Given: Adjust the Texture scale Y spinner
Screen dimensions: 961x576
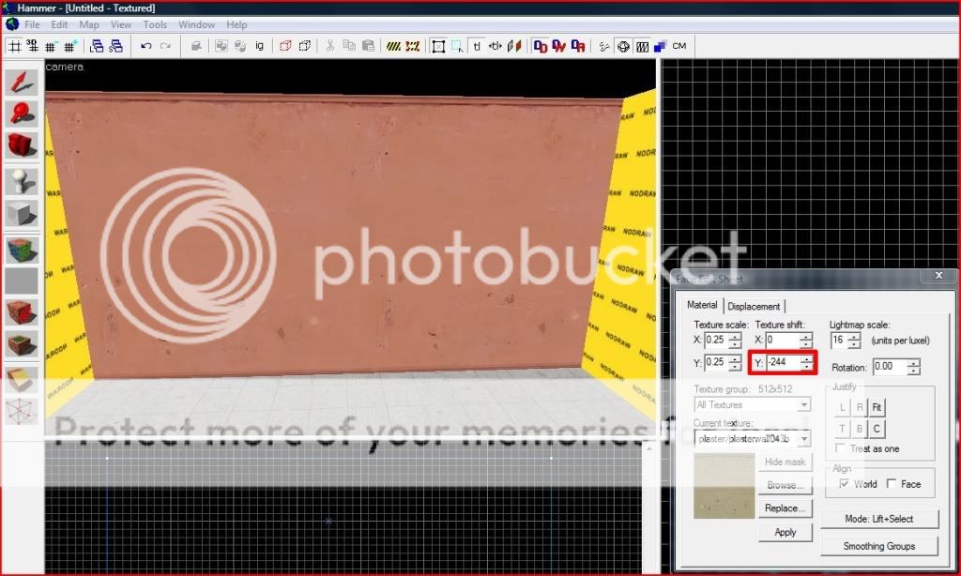Looking at the screenshot, I should [735, 363].
